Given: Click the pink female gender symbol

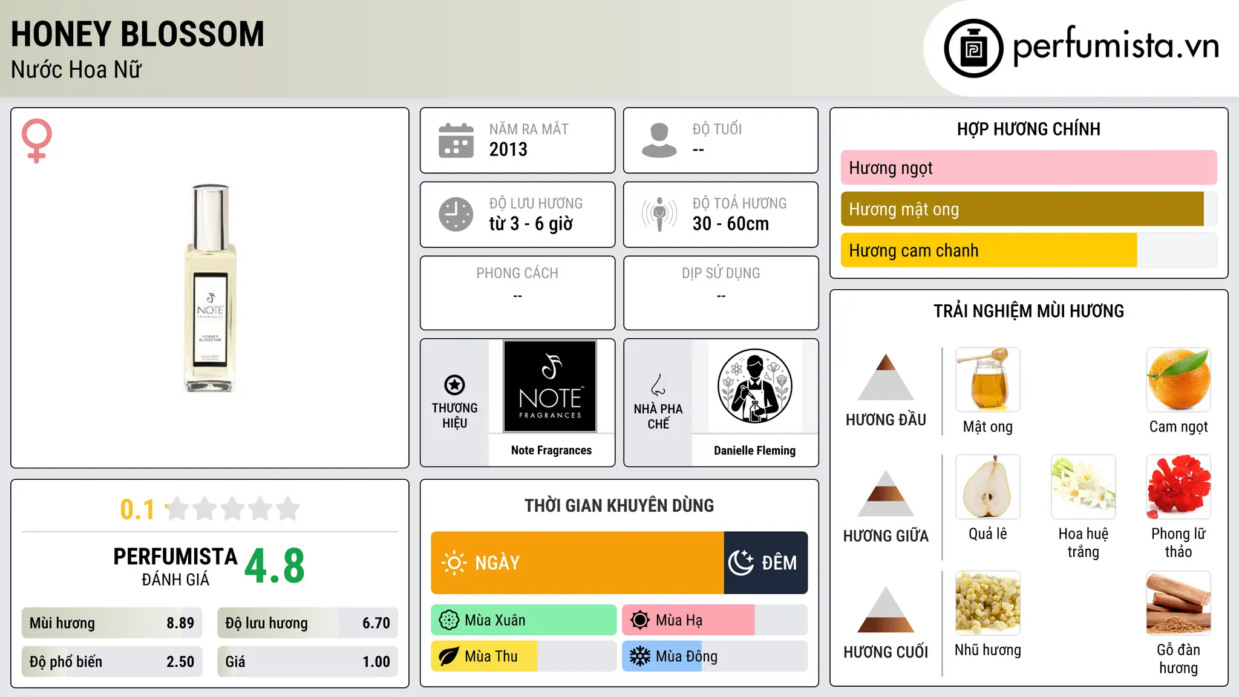Looking at the screenshot, I should click(x=37, y=140).
